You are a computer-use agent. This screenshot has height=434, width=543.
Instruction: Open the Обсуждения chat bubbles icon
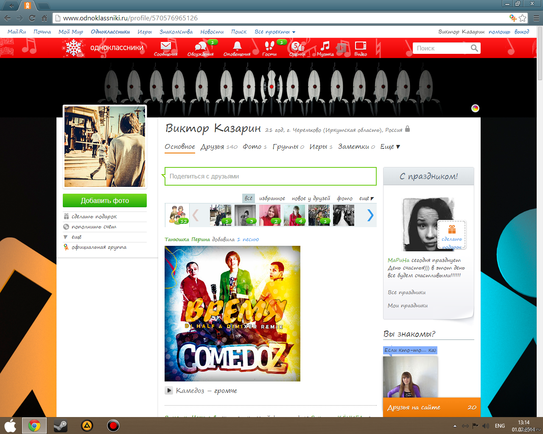(x=201, y=46)
